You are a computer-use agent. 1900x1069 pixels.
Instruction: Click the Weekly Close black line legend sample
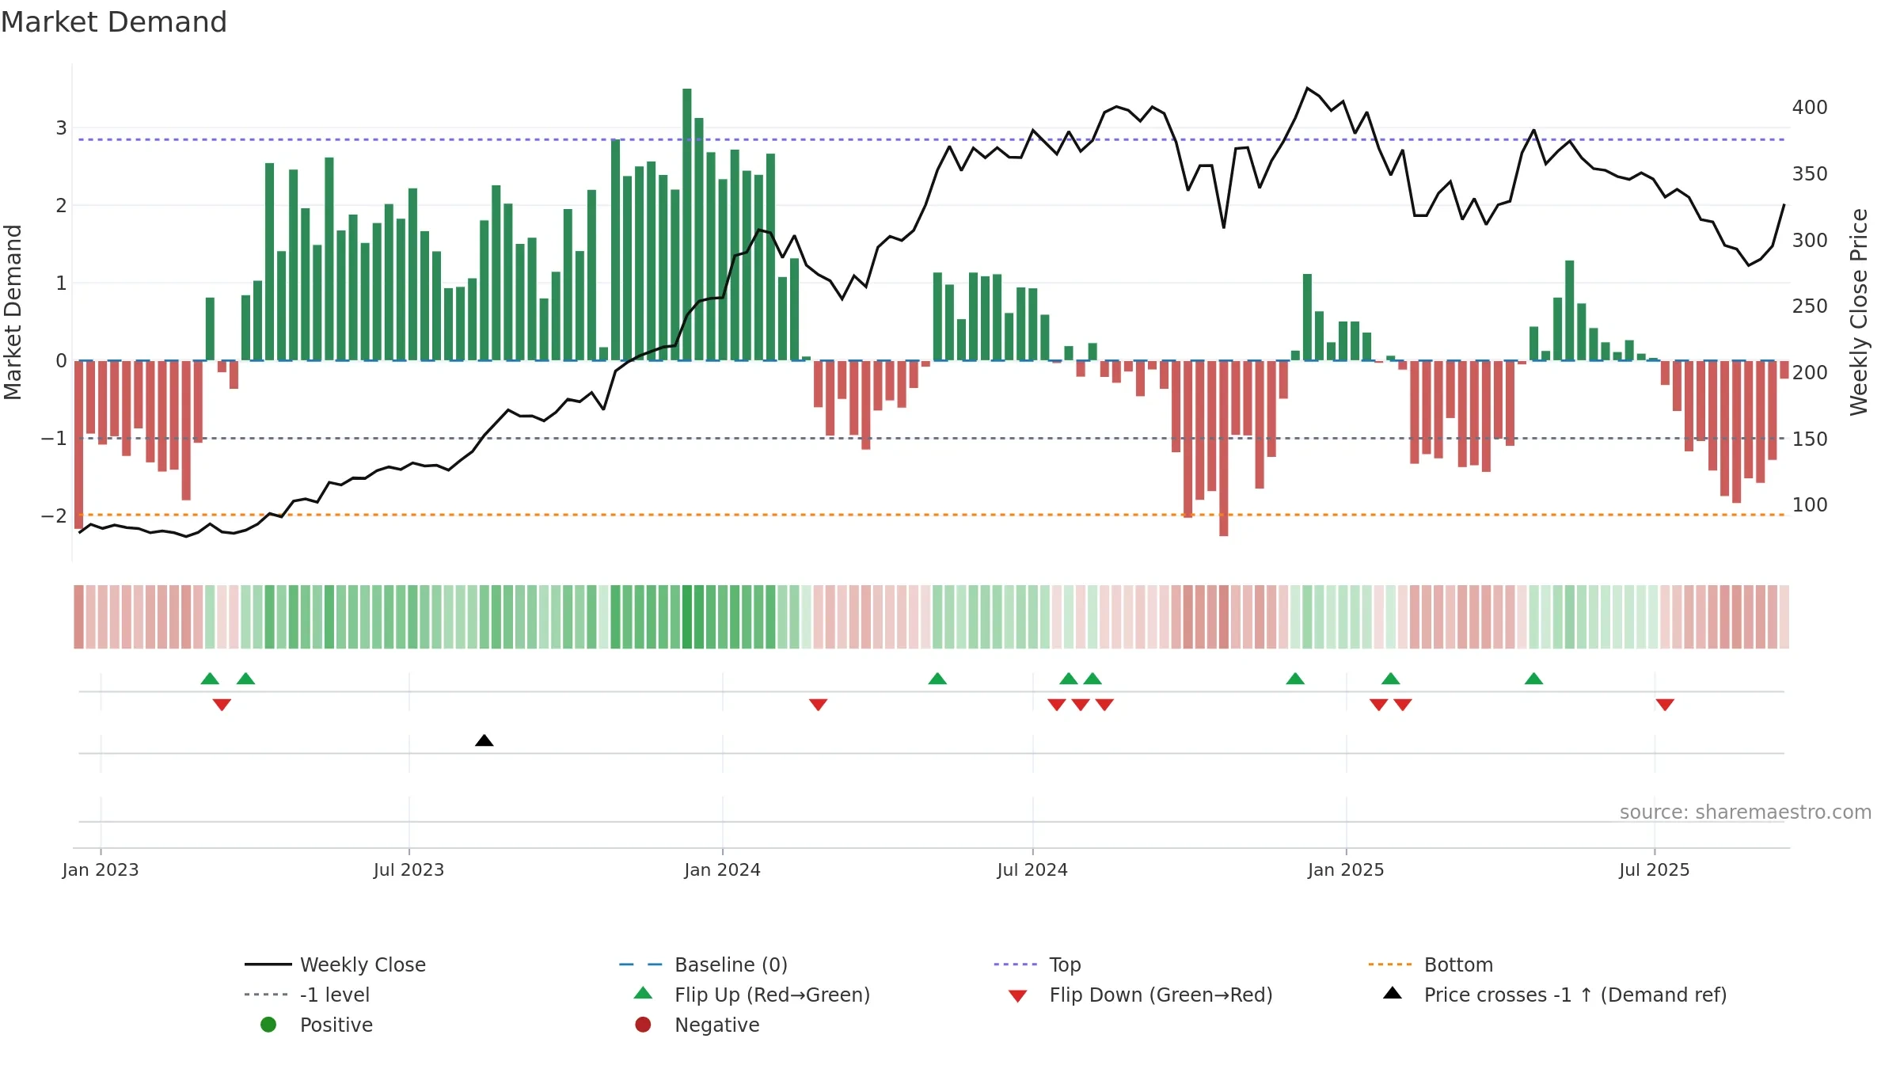coord(268,964)
